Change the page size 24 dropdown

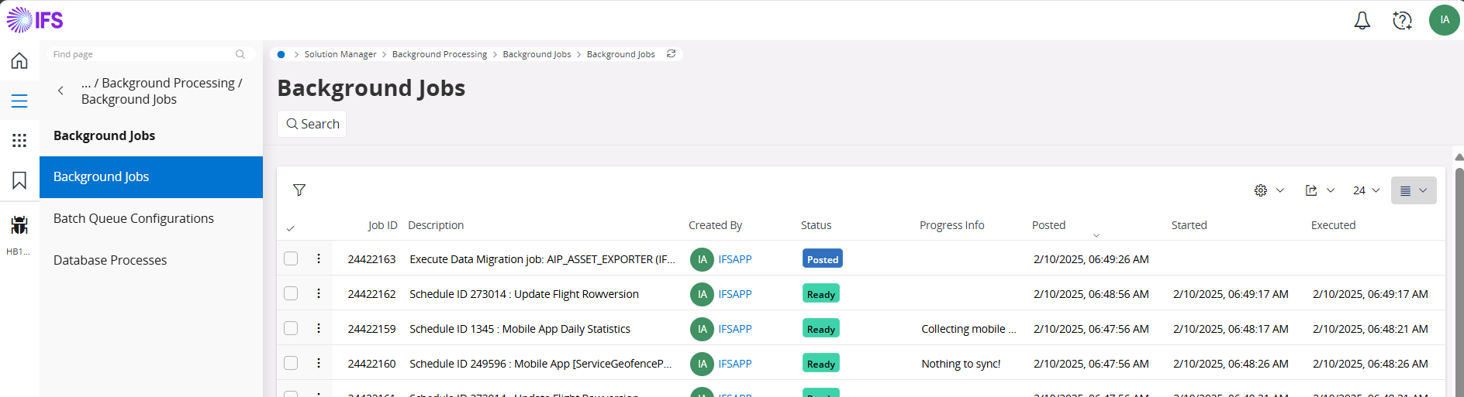pyautogui.click(x=1366, y=190)
